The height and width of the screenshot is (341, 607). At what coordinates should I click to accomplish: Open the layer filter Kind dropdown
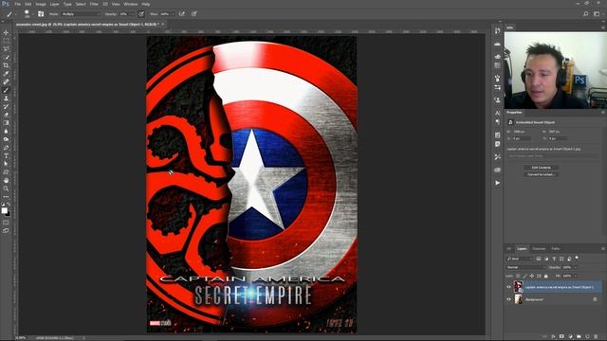tap(520, 259)
